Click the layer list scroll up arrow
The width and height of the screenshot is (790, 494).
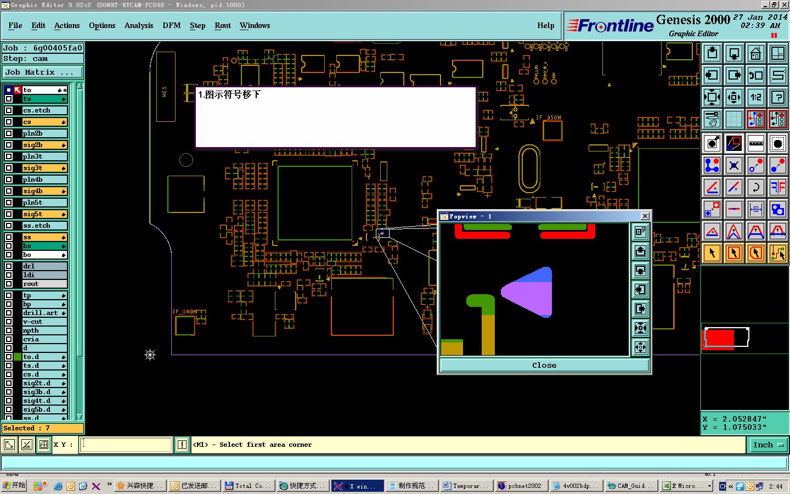click(80, 86)
